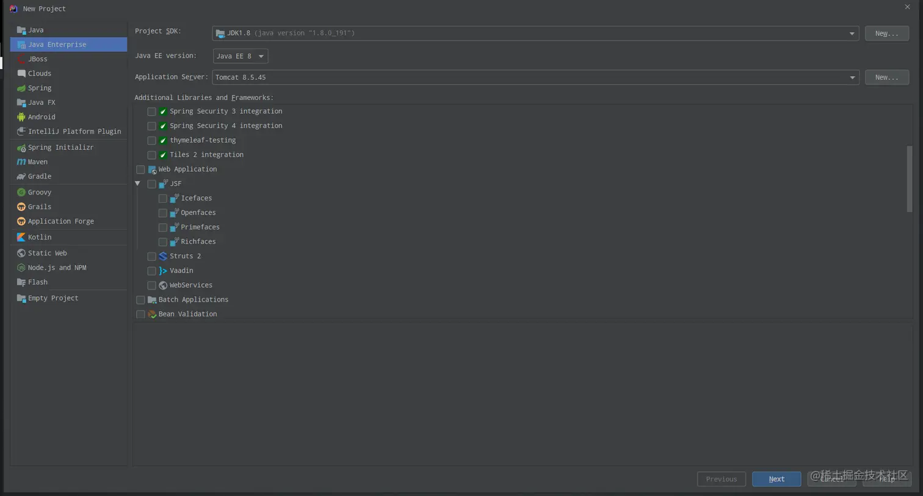Click the Flash folder icon
Viewport: 923px width, 496px height.
coord(21,283)
